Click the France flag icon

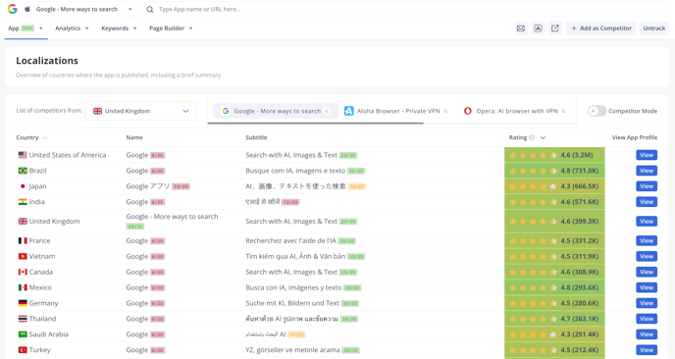[x=23, y=241]
